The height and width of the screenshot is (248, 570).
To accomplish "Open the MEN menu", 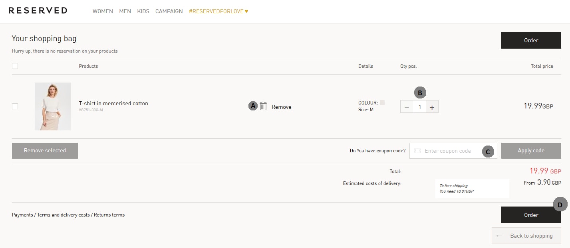I will [125, 11].
